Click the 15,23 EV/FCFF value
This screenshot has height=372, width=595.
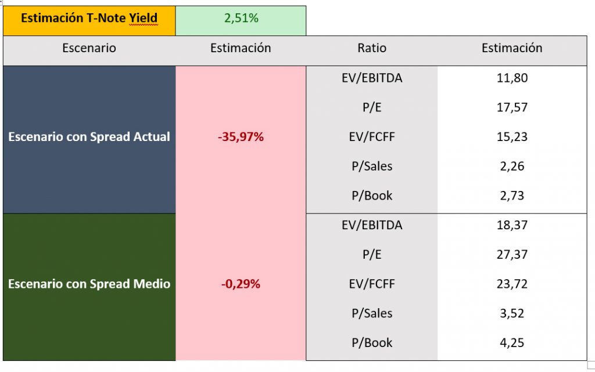tap(512, 137)
